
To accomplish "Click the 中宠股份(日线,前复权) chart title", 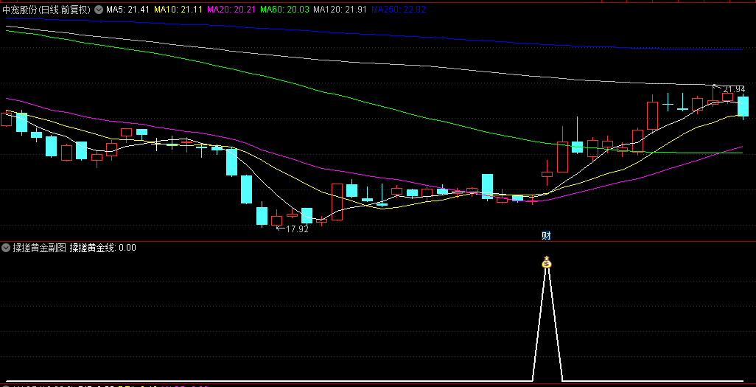I will (x=47, y=9).
